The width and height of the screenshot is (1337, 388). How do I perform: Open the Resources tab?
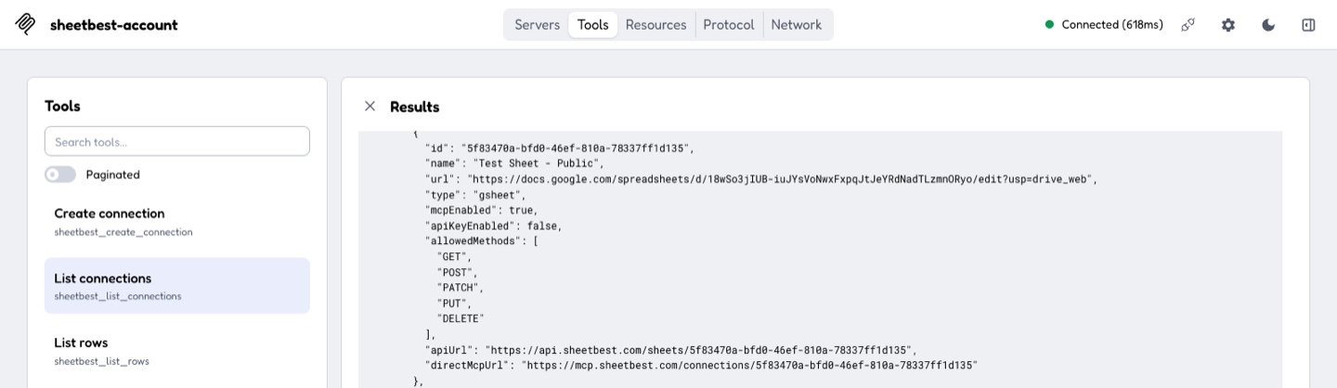point(656,25)
